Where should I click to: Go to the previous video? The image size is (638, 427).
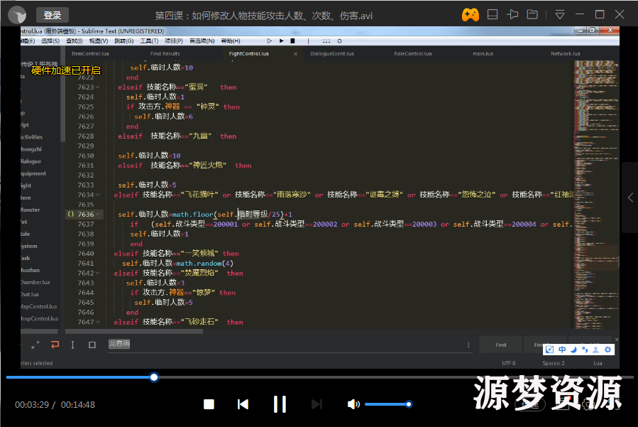(x=243, y=404)
